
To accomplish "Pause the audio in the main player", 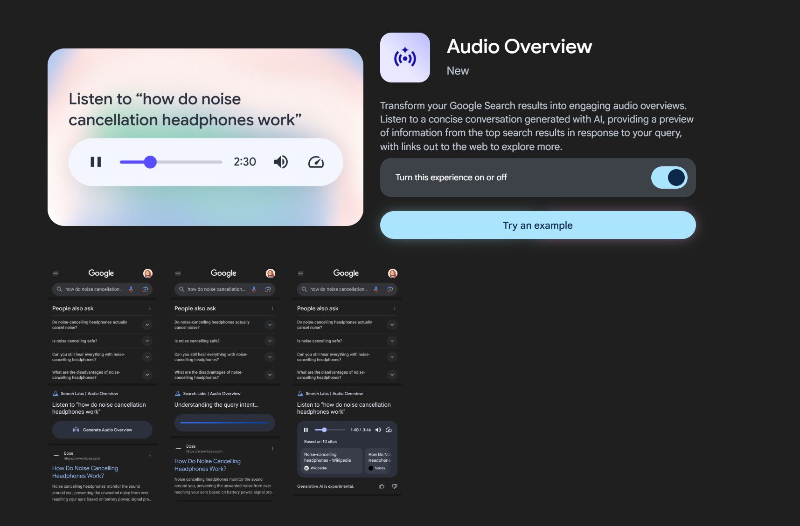I will [x=95, y=162].
